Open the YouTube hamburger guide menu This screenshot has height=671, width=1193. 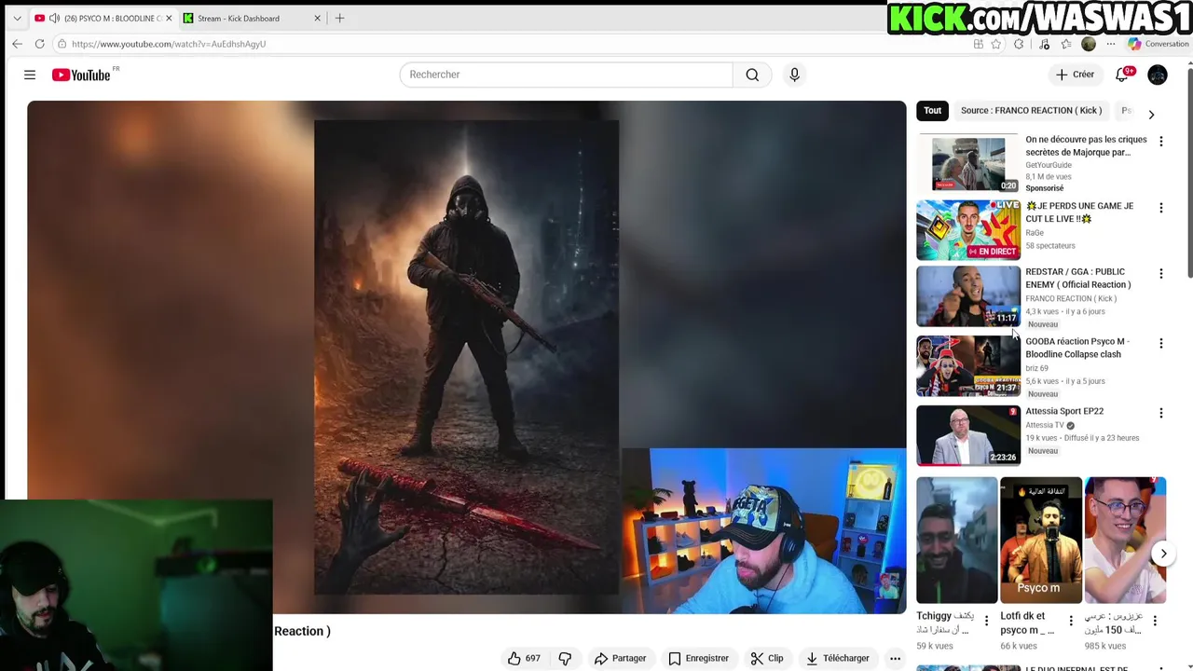pyautogui.click(x=30, y=75)
